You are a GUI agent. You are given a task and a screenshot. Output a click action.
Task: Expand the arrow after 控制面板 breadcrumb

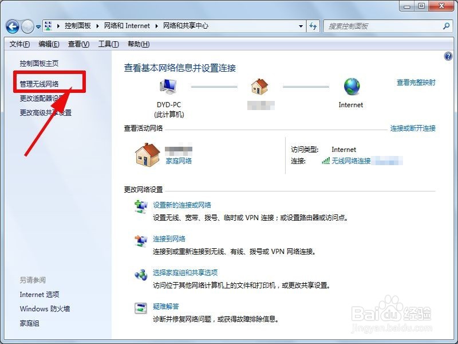pyautogui.click(x=97, y=26)
